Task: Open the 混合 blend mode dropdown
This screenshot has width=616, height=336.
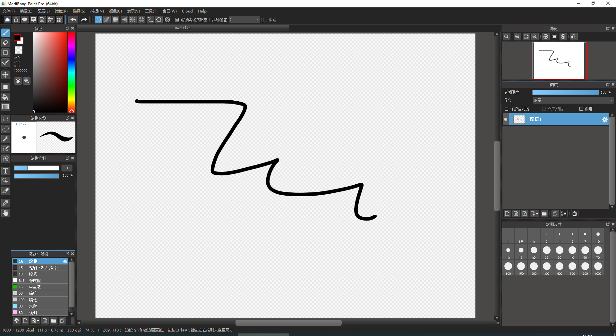Action: (573, 100)
